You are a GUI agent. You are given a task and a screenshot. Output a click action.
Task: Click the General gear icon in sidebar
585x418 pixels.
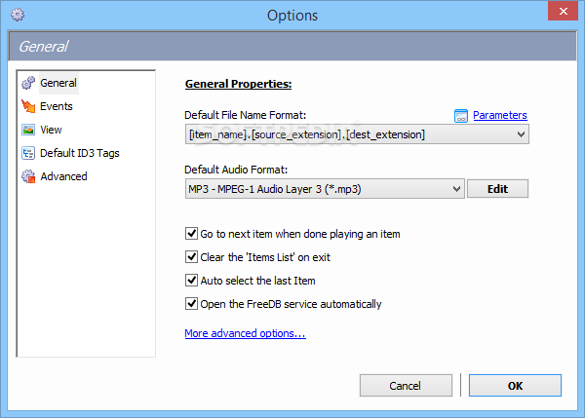click(x=28, y=84)
